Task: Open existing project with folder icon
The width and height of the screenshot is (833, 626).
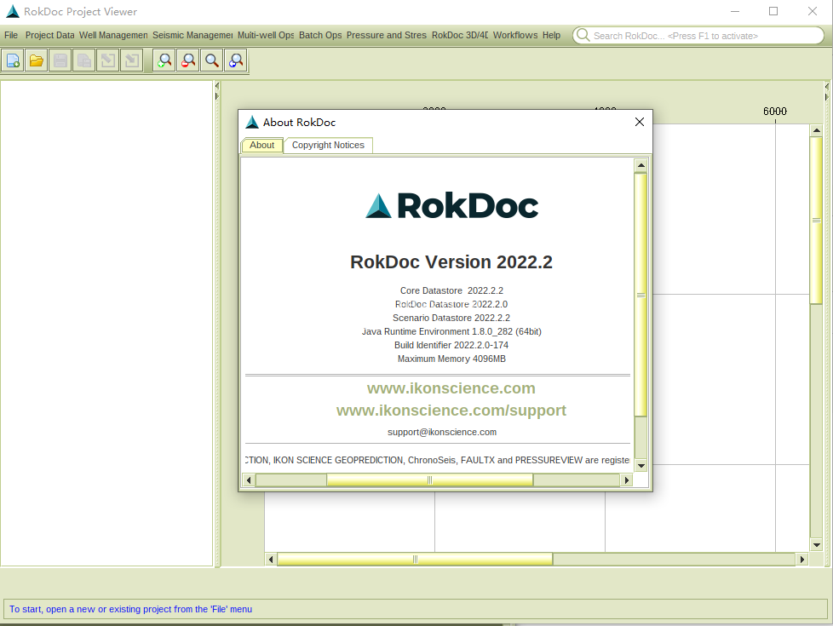Action: [37, 60]
